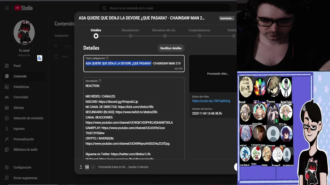Open the Comprobaciones step label
Viewport: 330px width, 185px height.
(x=199, y=30)
